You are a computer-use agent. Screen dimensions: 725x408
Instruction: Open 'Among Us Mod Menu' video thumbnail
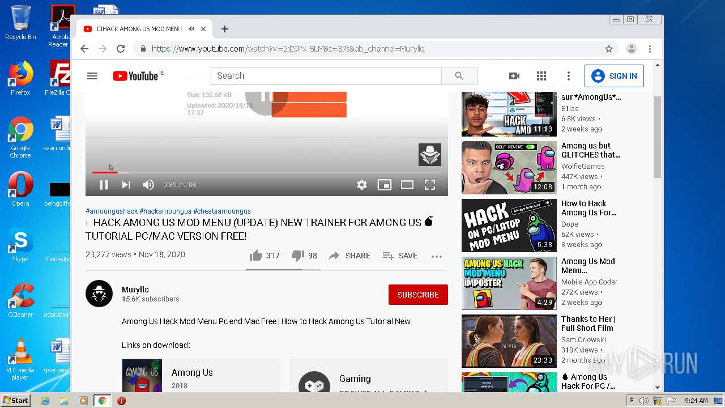point(509,283)
